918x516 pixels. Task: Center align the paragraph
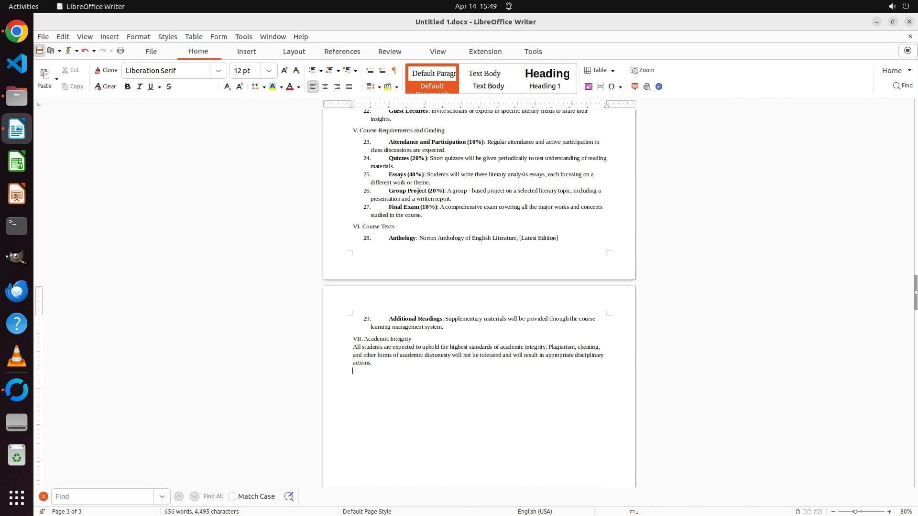pyautogui.click(x=325, y=86)
